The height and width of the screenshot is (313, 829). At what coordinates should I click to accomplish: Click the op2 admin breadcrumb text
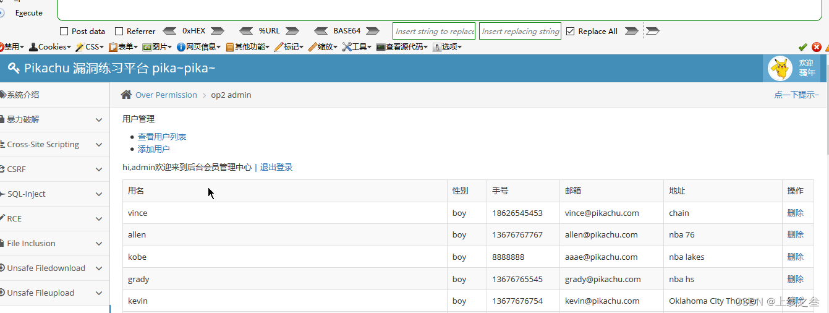pos(231,95)
